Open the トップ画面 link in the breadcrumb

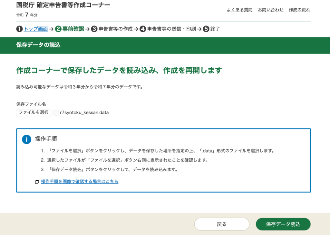coord(36,29)
